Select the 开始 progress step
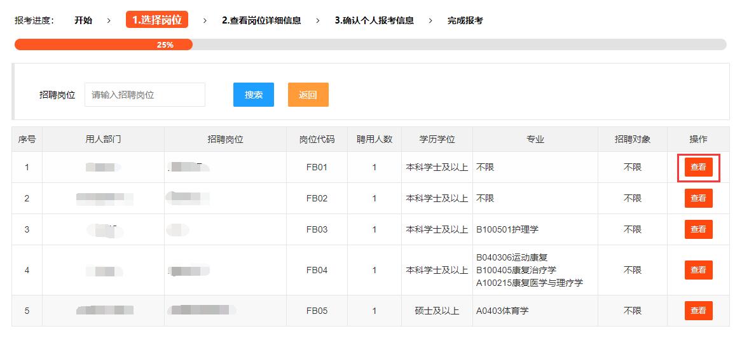742x338 pixels. 83,20
